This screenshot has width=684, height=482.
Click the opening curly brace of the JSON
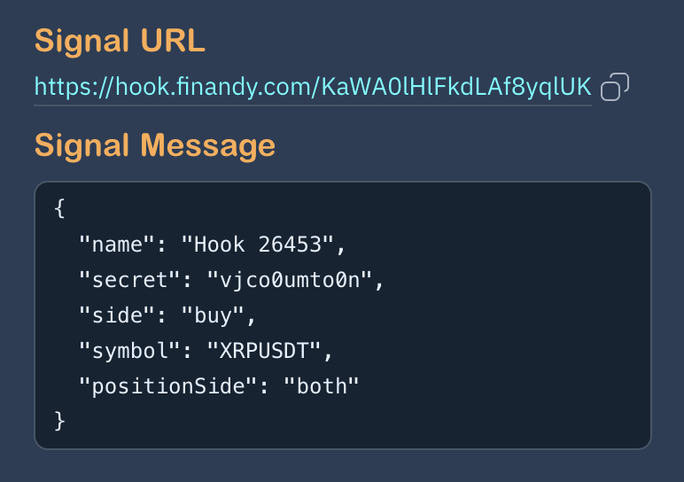tap(59, 208)
